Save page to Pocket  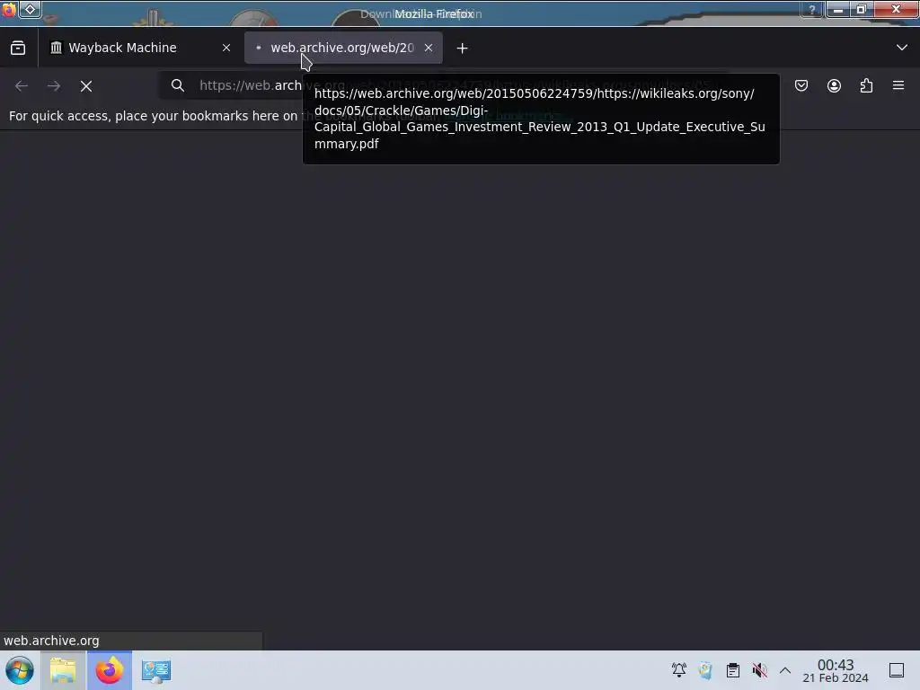[x=801, y=85]
